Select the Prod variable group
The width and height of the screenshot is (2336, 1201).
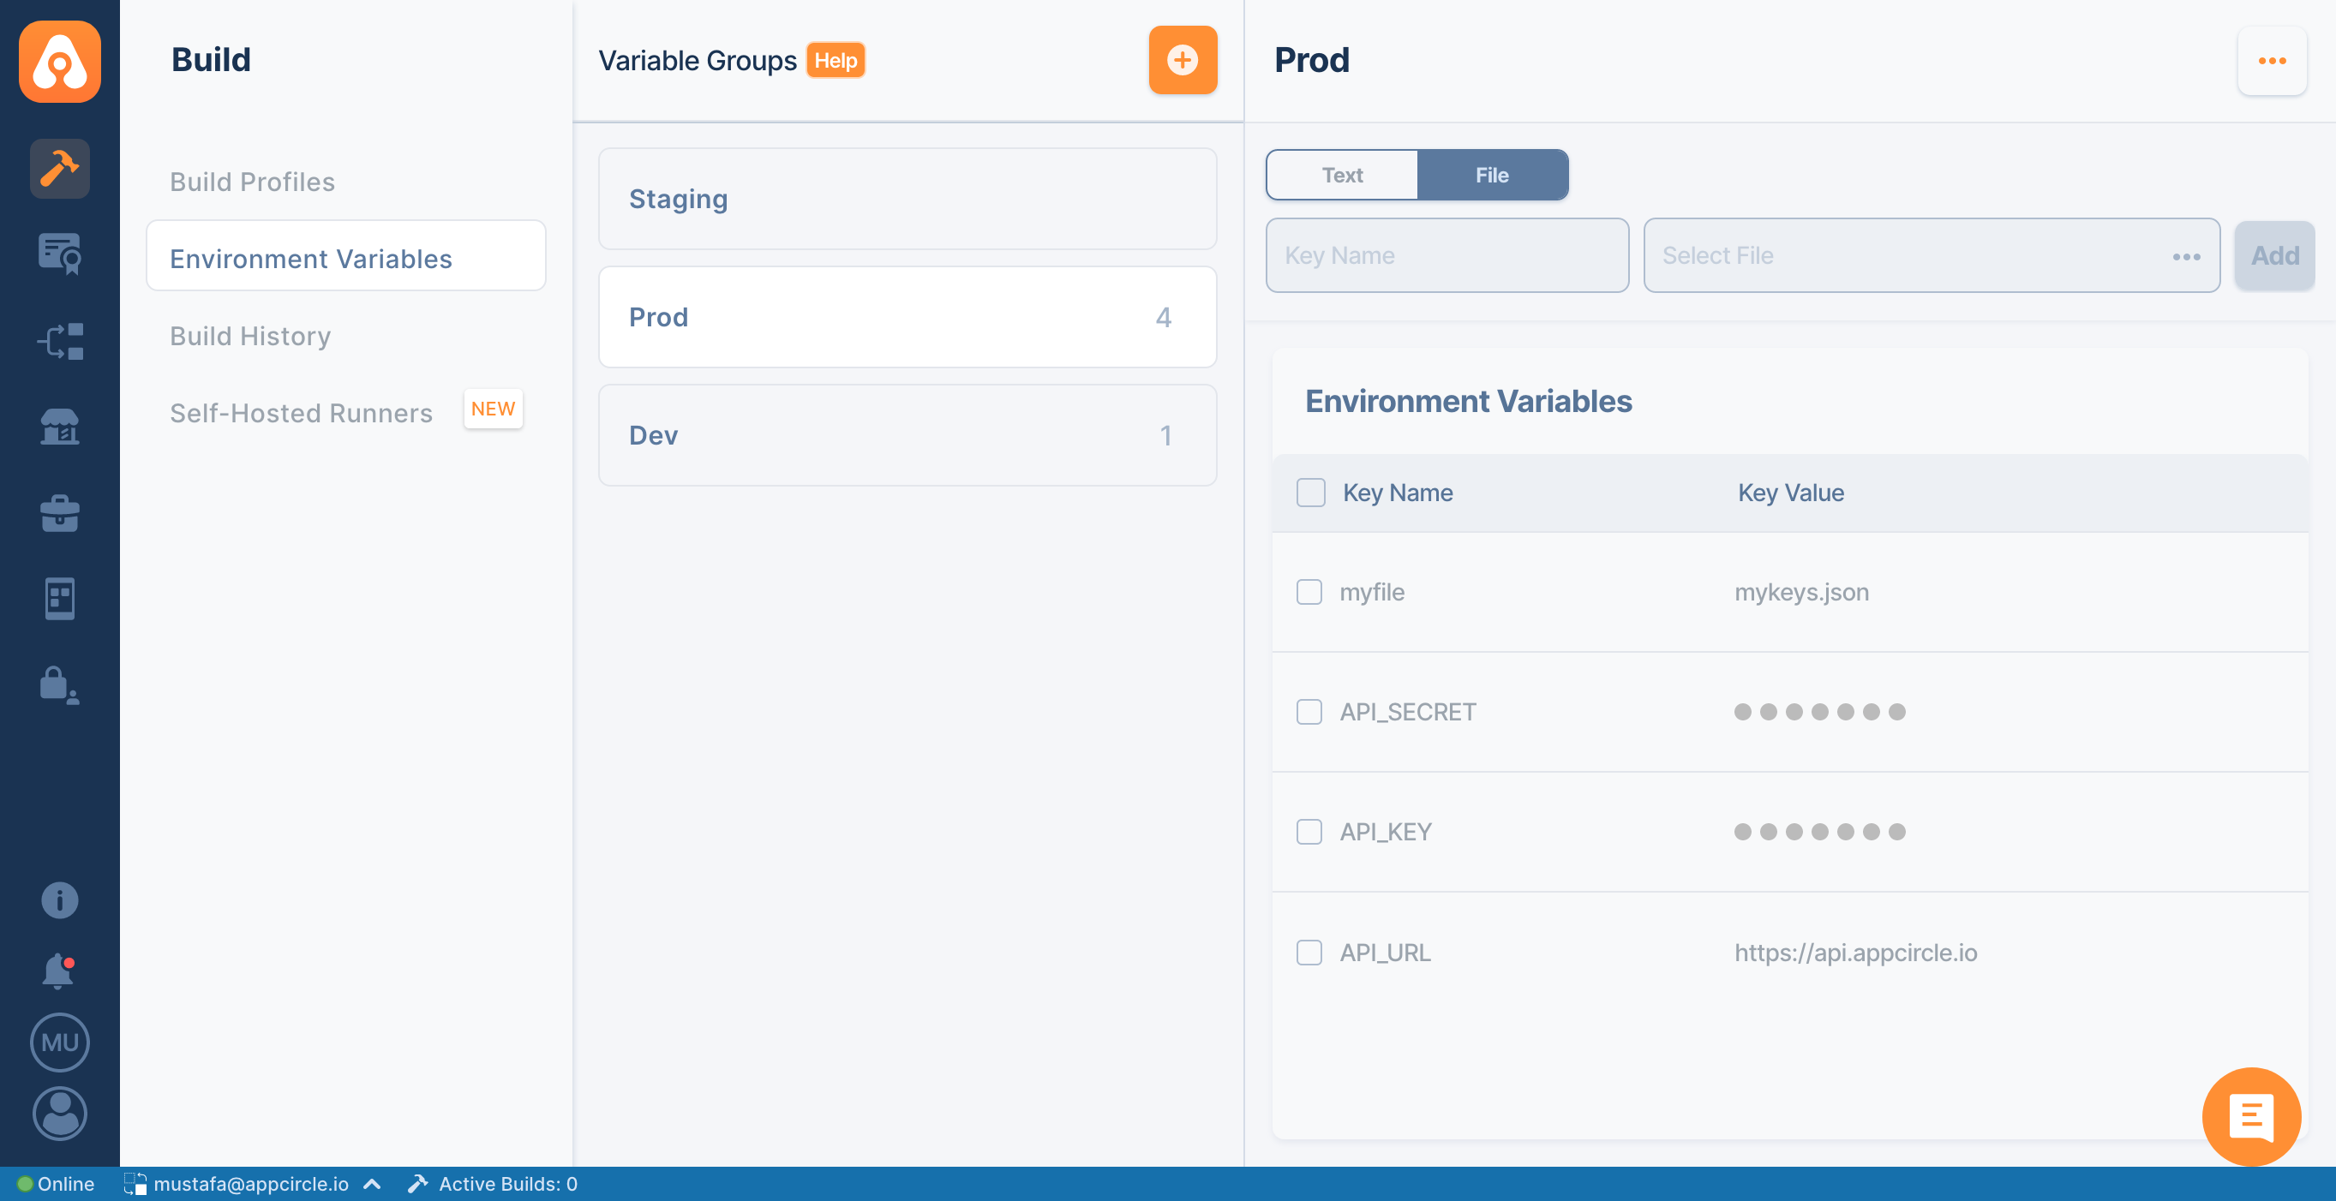tap(907, 316)
